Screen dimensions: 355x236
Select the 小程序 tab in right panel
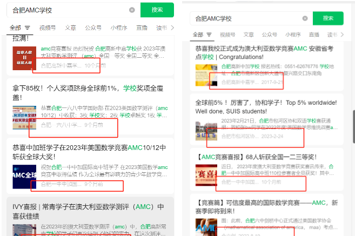click(x=292, y=35)
